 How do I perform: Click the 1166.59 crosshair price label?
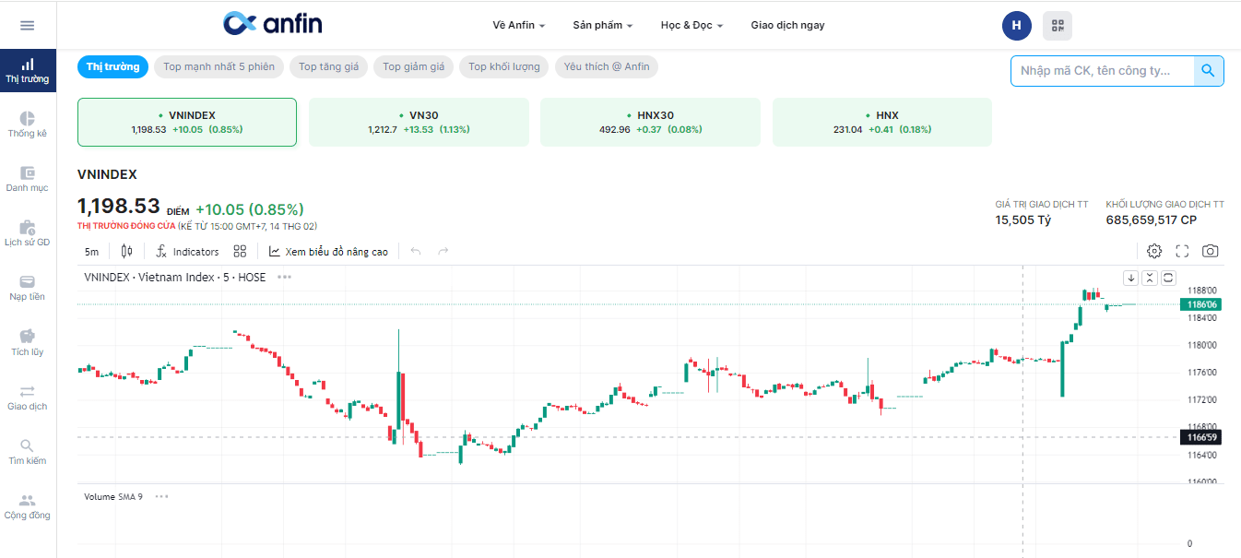coord(1200,437)
